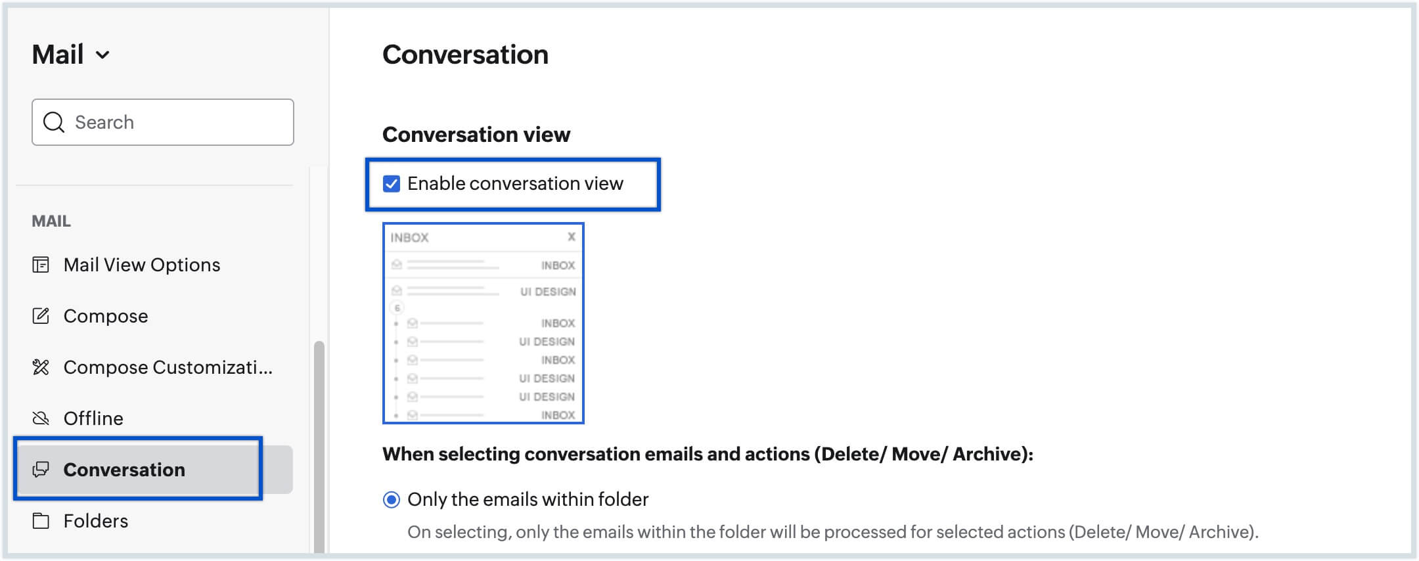Click the Compose pencil icon
The height and width of the screenshot is (561, 1419).
pos(41,316)
